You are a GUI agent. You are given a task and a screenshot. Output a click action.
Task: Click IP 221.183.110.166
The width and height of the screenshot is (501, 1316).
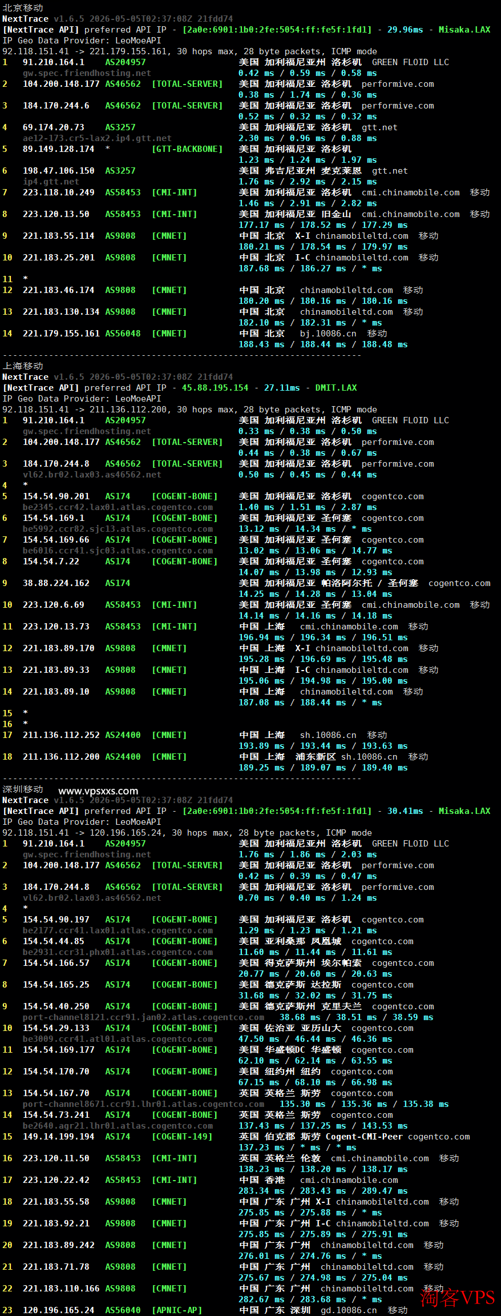(x=61, y=1289)
